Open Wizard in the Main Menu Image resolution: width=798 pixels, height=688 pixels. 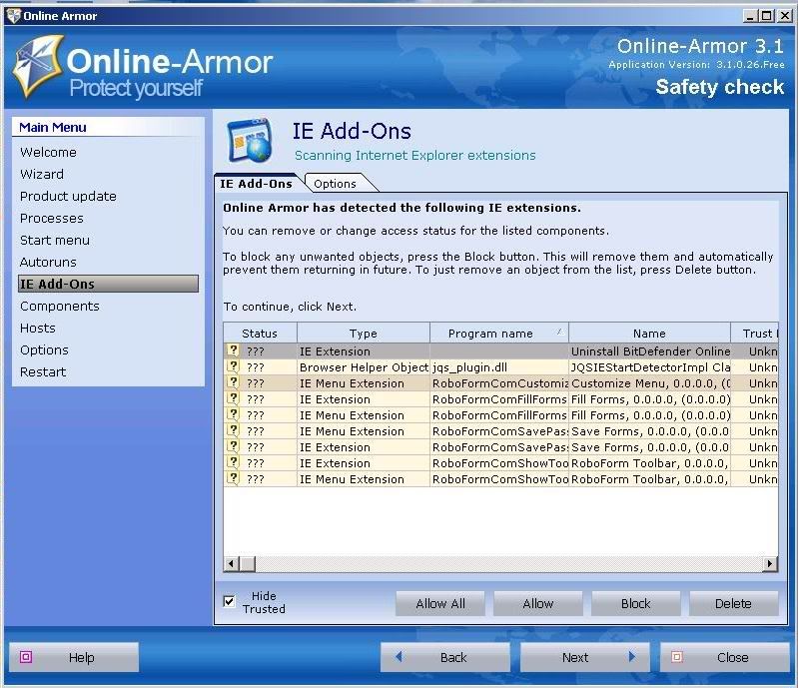tap(42, 174)
